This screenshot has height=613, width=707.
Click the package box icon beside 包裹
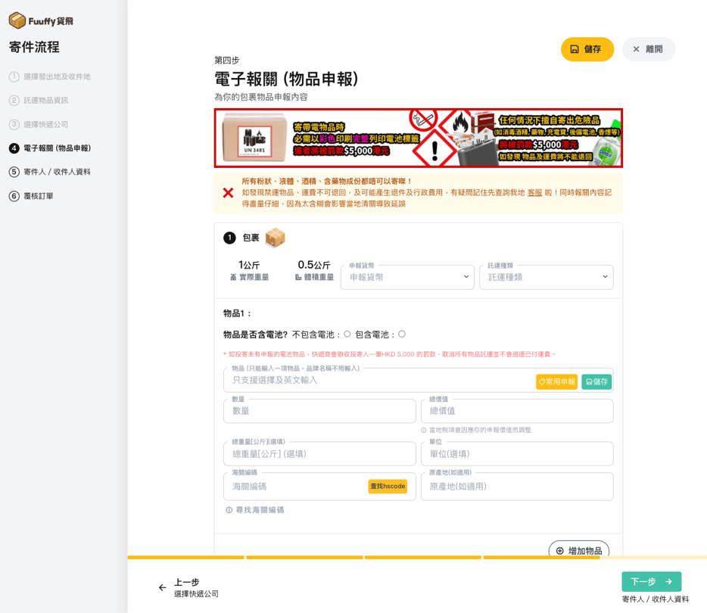click(275, 238)
